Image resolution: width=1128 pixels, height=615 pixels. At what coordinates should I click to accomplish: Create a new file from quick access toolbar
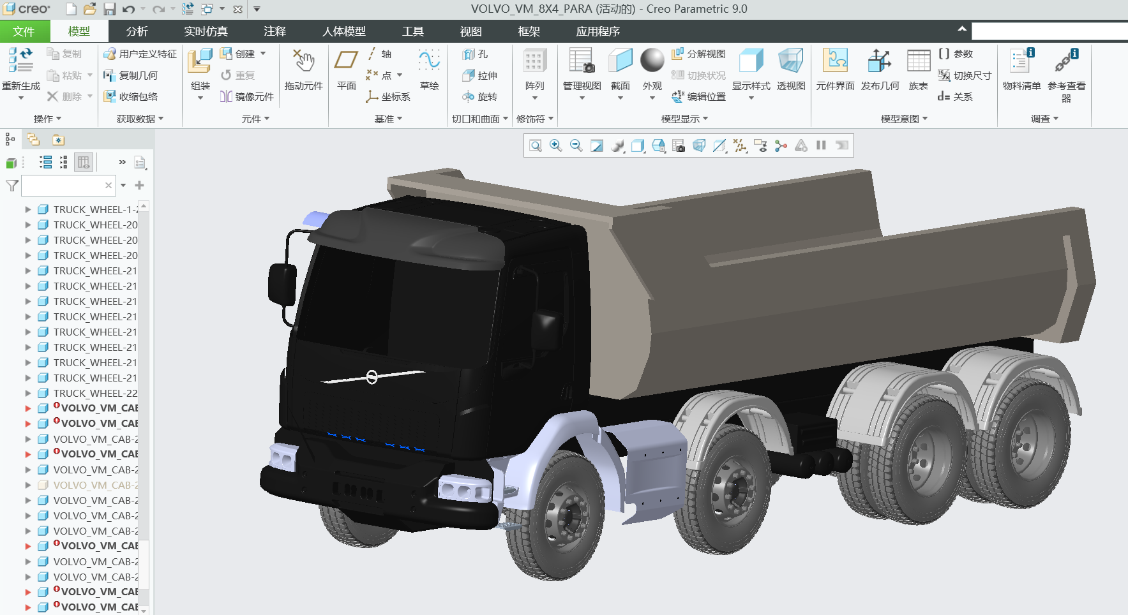tap(71, 9)
